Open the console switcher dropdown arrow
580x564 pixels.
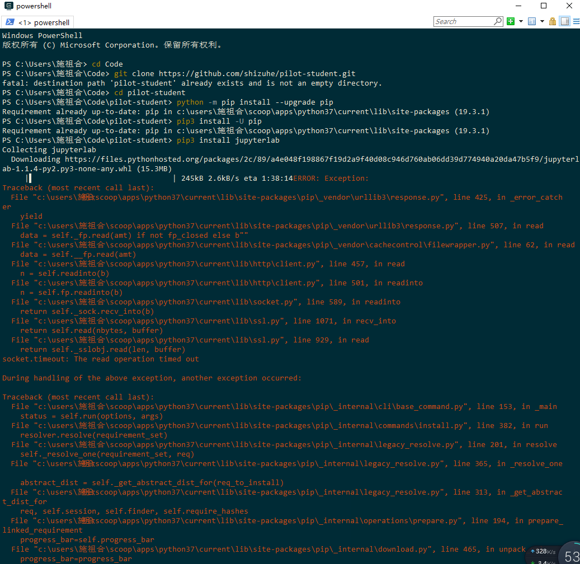pyautogui.click(x=542, y=21)
